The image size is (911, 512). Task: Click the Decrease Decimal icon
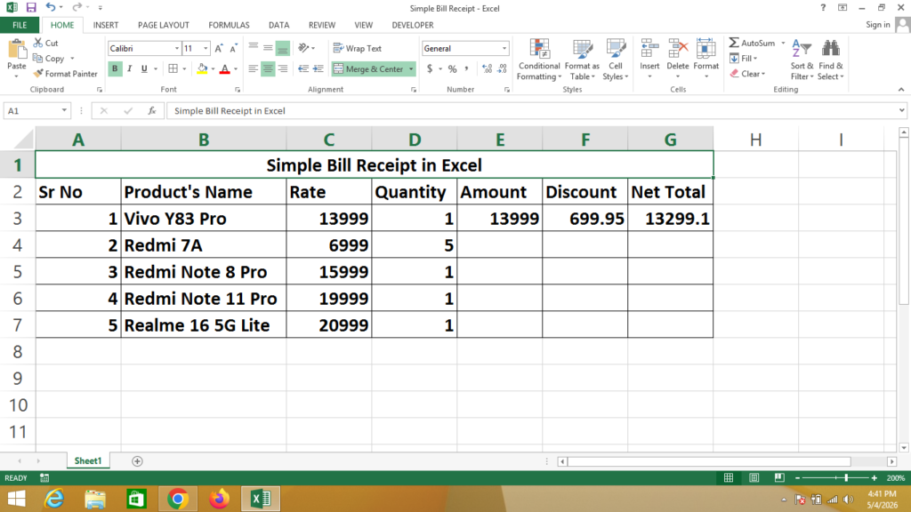pos(502,68)
